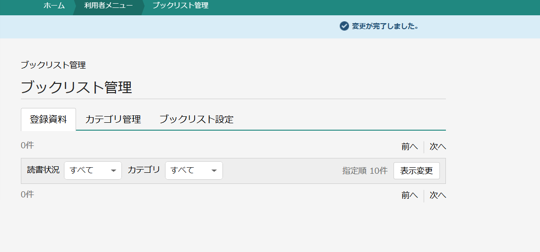Click 次へ above the filter bar
Screen dimensions: 540x252
(x=438, y=147)
